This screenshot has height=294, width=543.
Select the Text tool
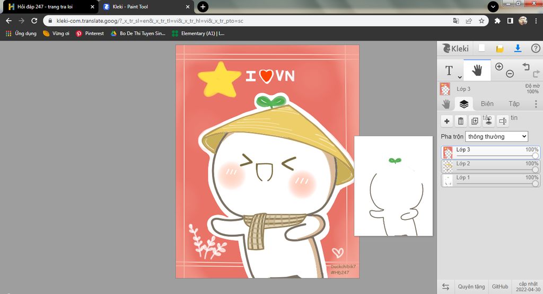pyautogui.click(x=449, y=70)
